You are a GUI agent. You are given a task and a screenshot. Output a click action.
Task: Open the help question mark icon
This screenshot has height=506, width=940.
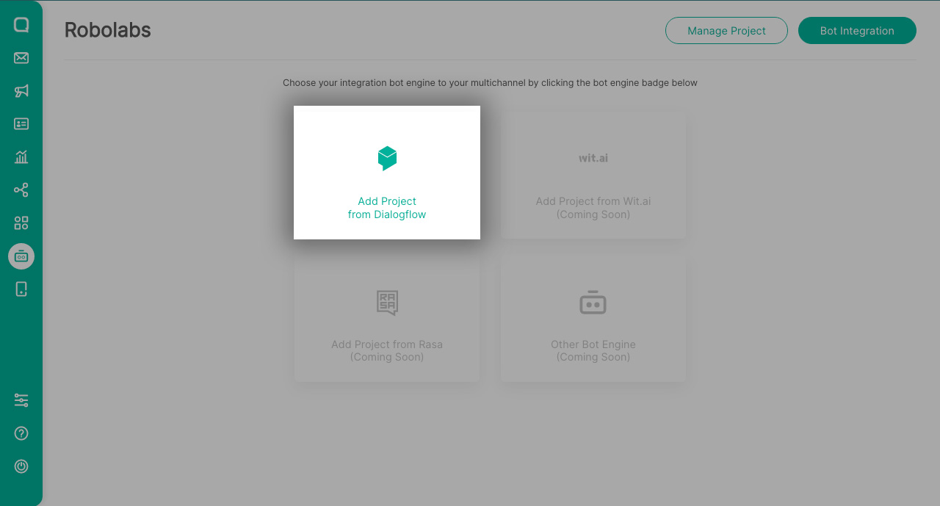tap(21, 433)
